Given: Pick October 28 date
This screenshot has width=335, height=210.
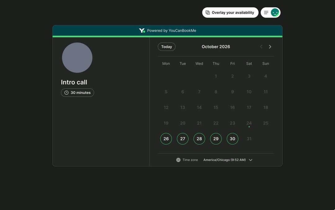Looking at the screenshot, I should coord(199,139).
